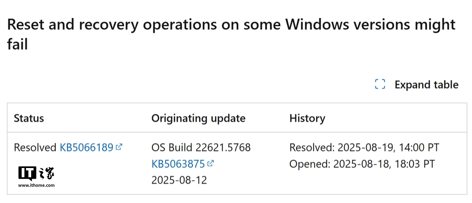The image size is (472, 203).
Task: Open KB5066189 update details
Action: [x=86, y=147]
